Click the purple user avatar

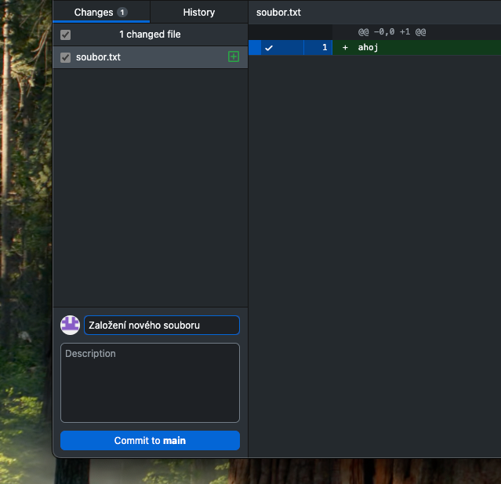[70, 325]
